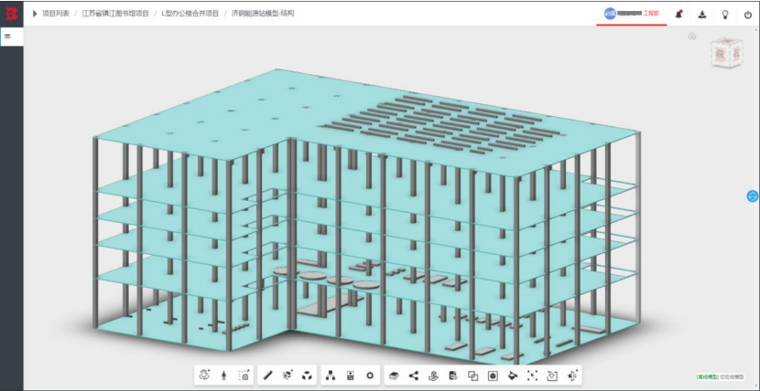Click the location map pin icon
Viewport: 760px width, 391px height.
point(433,375)
